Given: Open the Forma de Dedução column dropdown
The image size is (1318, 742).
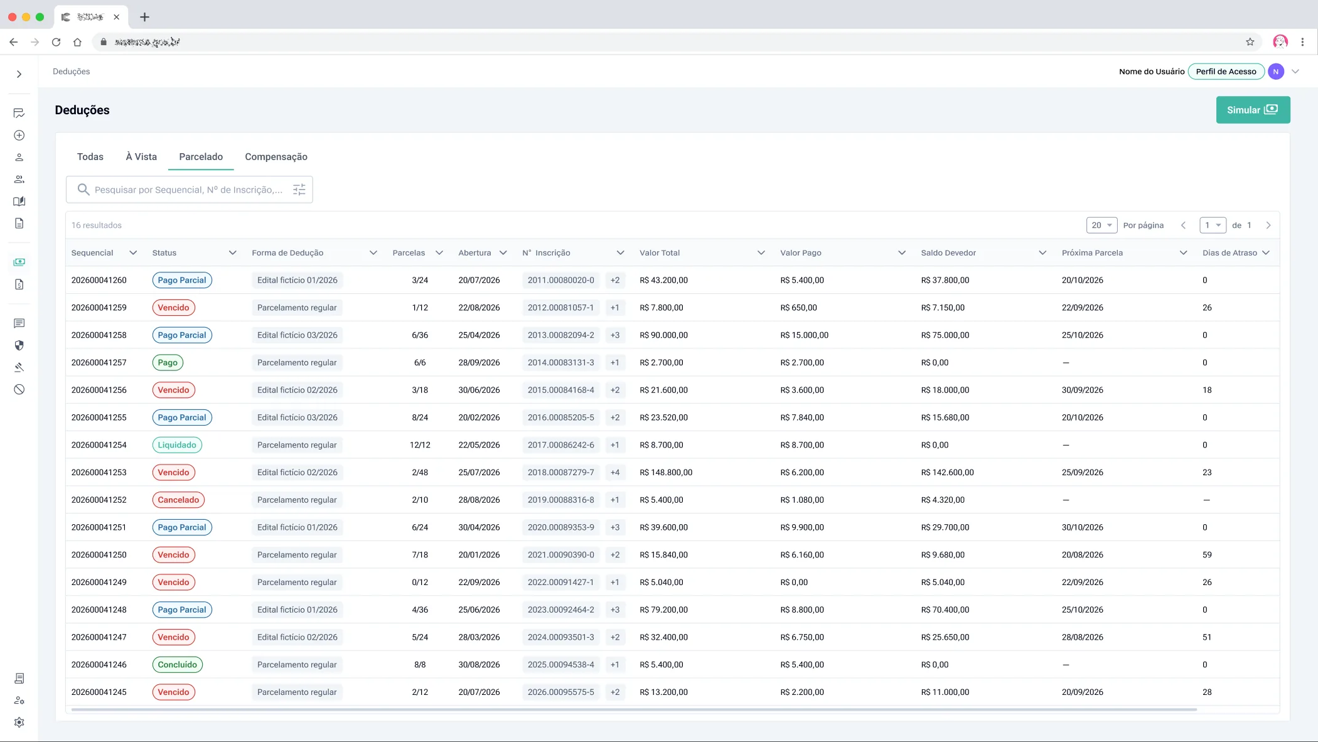Looking at the screenshot, I should pyautogui.click(x=373, y=253).
